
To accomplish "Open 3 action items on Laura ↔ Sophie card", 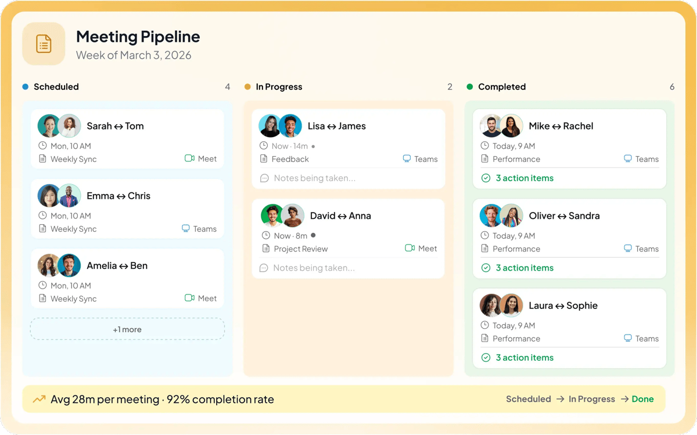I will pyautogui.click(x=524, y=358).
